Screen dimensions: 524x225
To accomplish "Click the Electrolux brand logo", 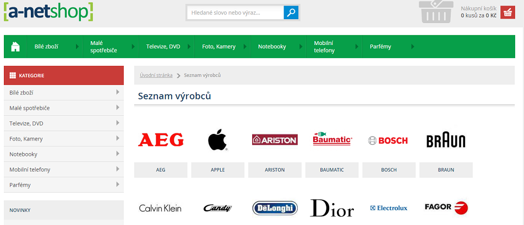I will click(x=389, y=208).
